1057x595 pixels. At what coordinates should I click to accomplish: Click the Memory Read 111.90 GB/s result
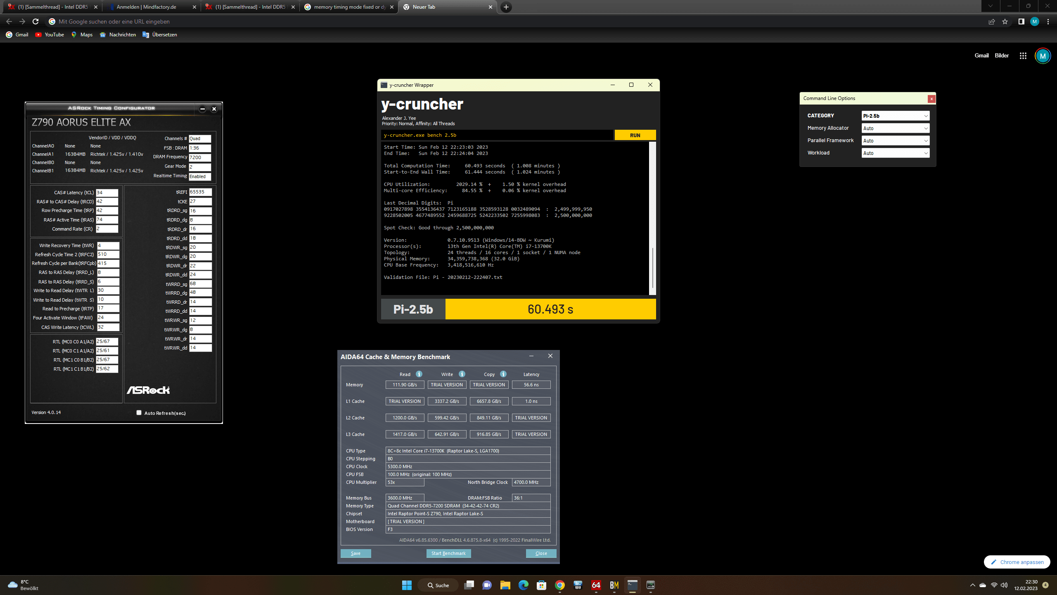click(405, 385)
